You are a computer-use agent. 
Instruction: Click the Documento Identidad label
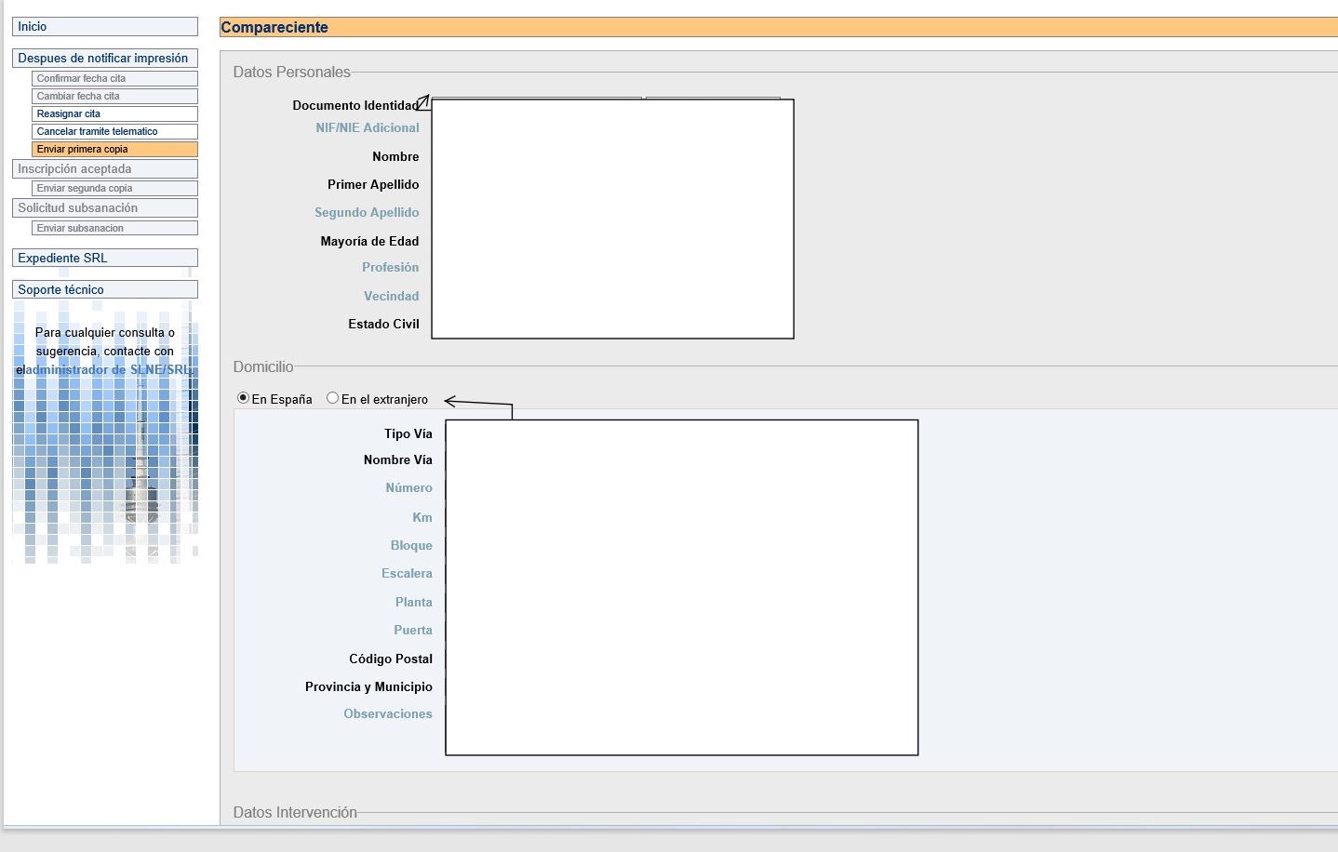(x=355, y=106)
